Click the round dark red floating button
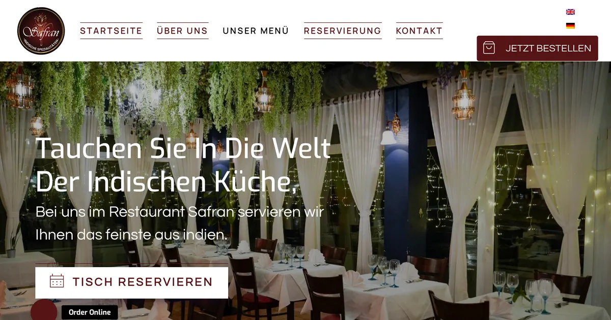The width and height of the screenshot is (611, 320). pyautogui.click(x=44, y=310)
